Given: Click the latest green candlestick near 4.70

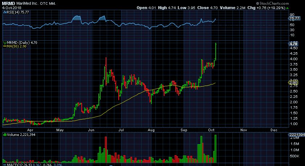Looking at the screenshot, I should (x=216, y=51).
